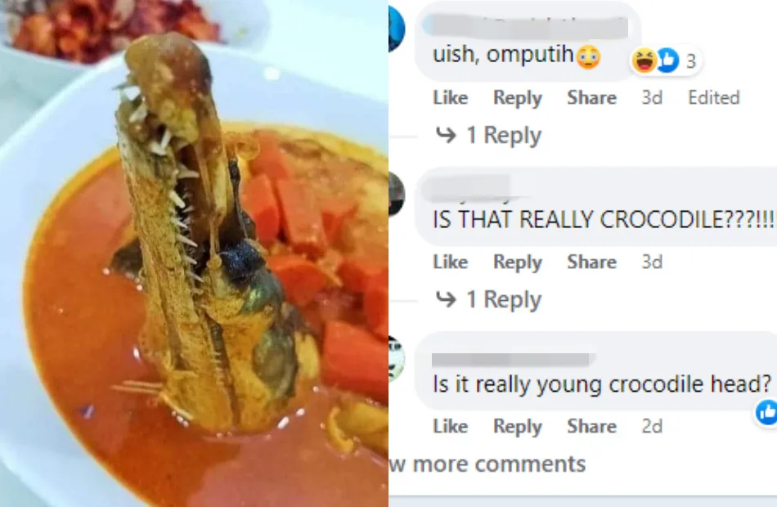The image size is (777, 507).
Task: Expand '1 Reply' under 'uish, omputih' comment
Action: (504, 135)
